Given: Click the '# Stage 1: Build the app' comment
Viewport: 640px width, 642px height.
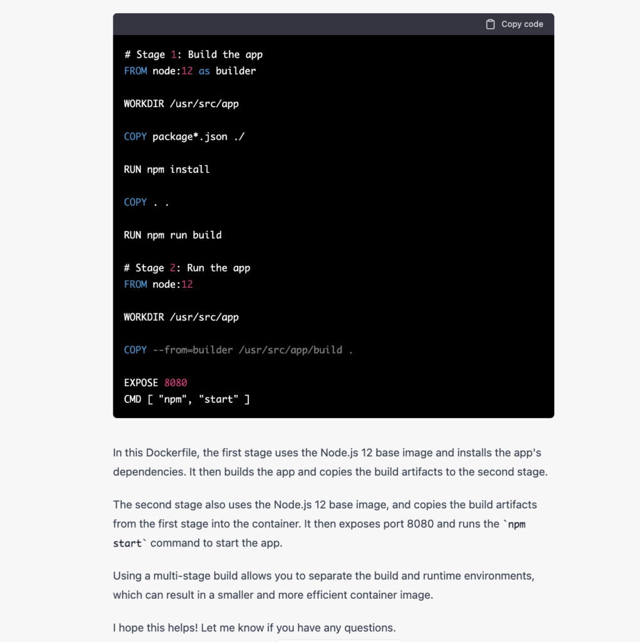Looking at the screenshot, I should 193,55.
